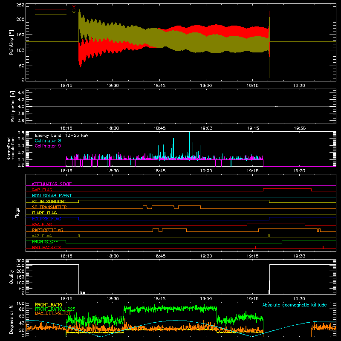Click the "Degrees or %" axis label

pyautogui.click(x=12, y=320)
